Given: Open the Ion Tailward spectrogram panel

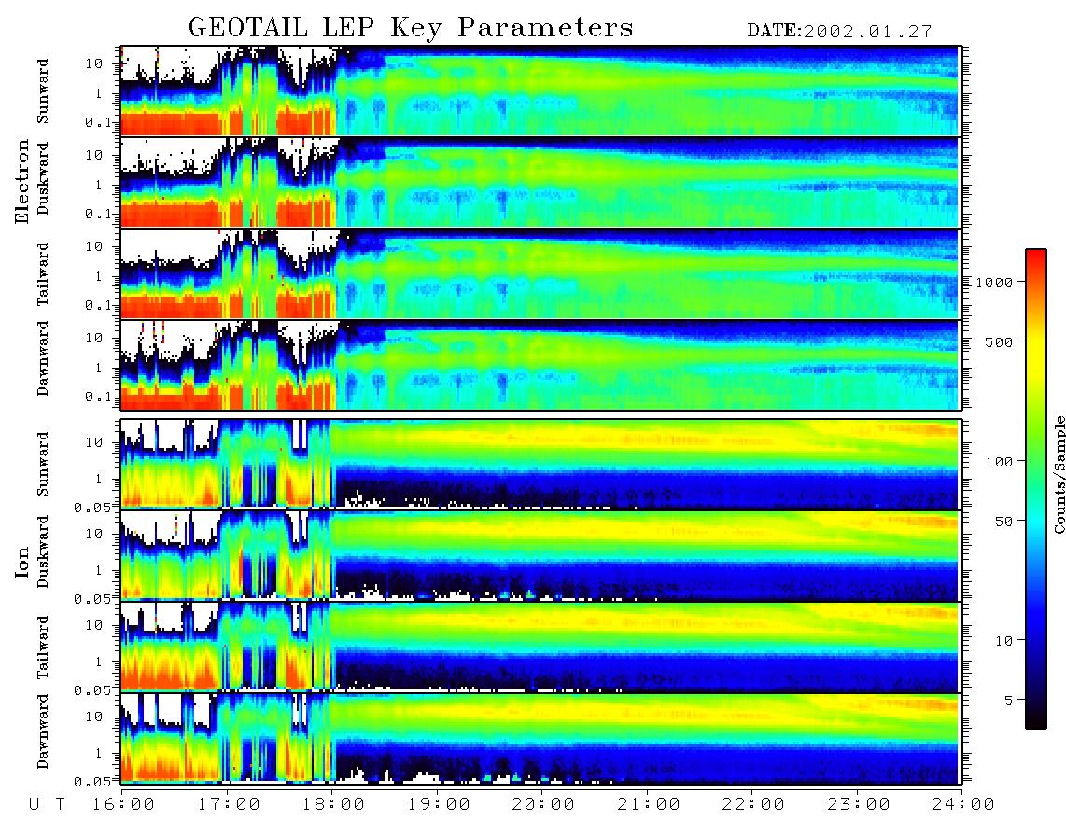Looking at the screenshot, I should pos(541,647).
